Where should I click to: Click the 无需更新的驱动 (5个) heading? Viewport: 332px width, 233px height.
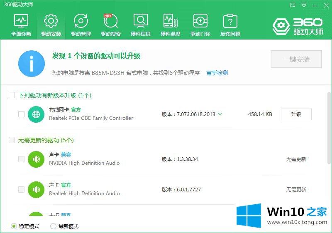46,140
